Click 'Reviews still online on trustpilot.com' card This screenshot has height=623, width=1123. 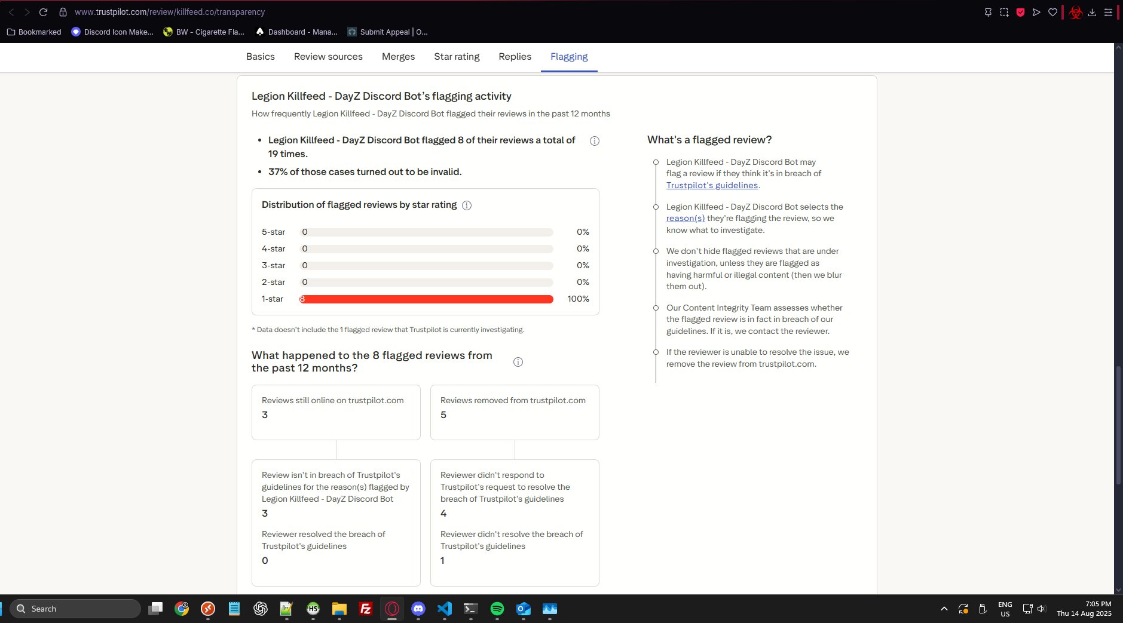(336, 412)
